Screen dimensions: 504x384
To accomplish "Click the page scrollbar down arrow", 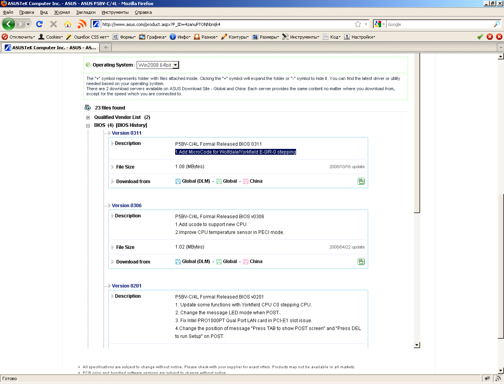I will pyautogui.click(x=501, y=371).
